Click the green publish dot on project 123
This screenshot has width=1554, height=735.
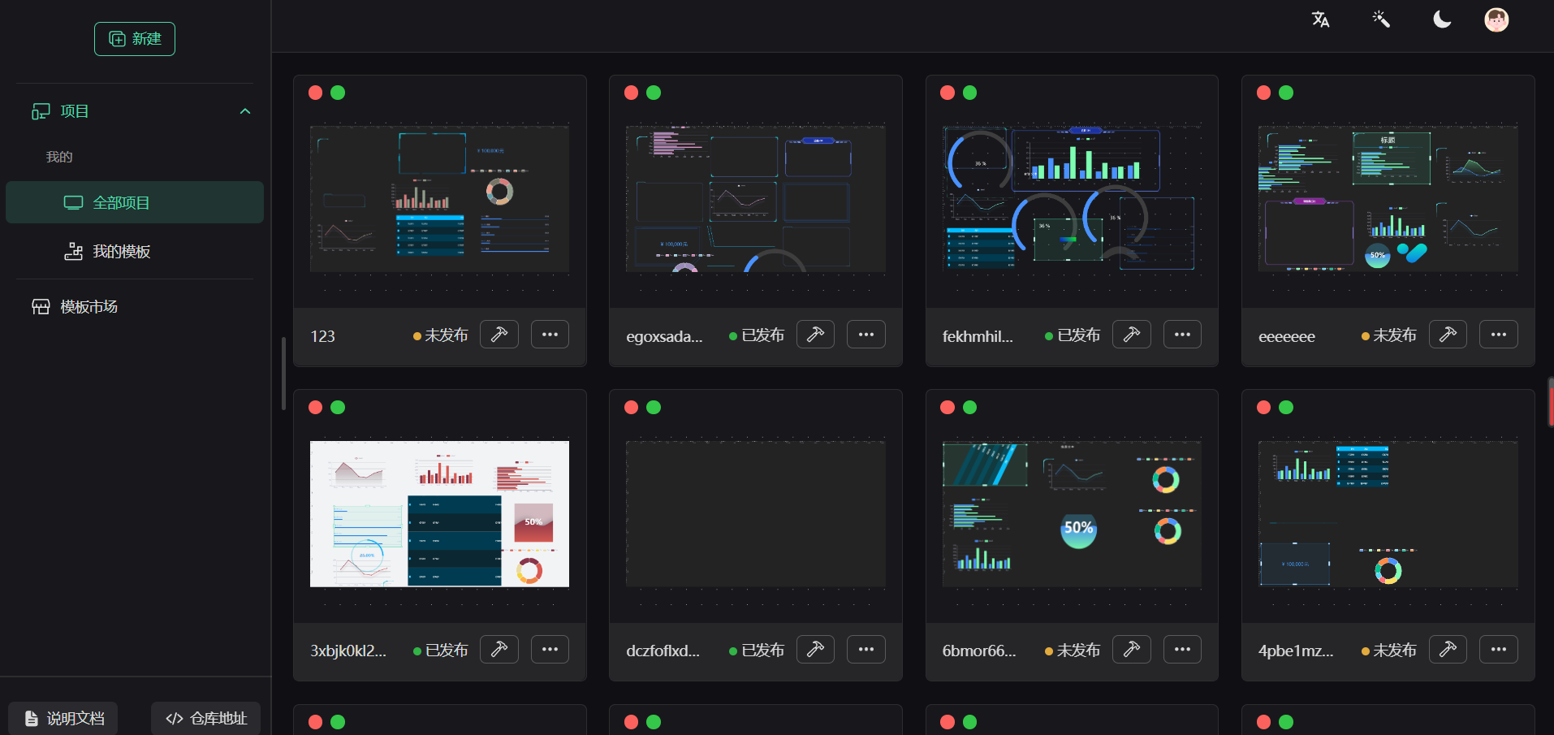pos(338,93)
